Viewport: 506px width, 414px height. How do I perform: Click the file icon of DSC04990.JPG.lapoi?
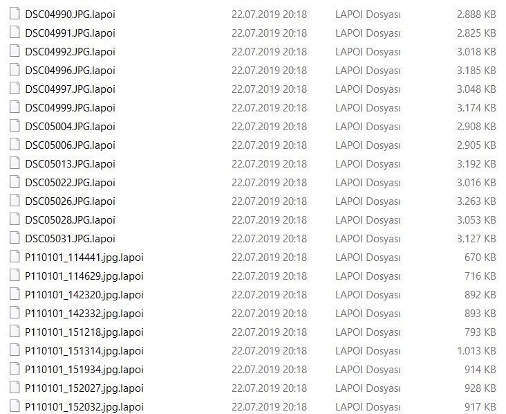(15, 14)
